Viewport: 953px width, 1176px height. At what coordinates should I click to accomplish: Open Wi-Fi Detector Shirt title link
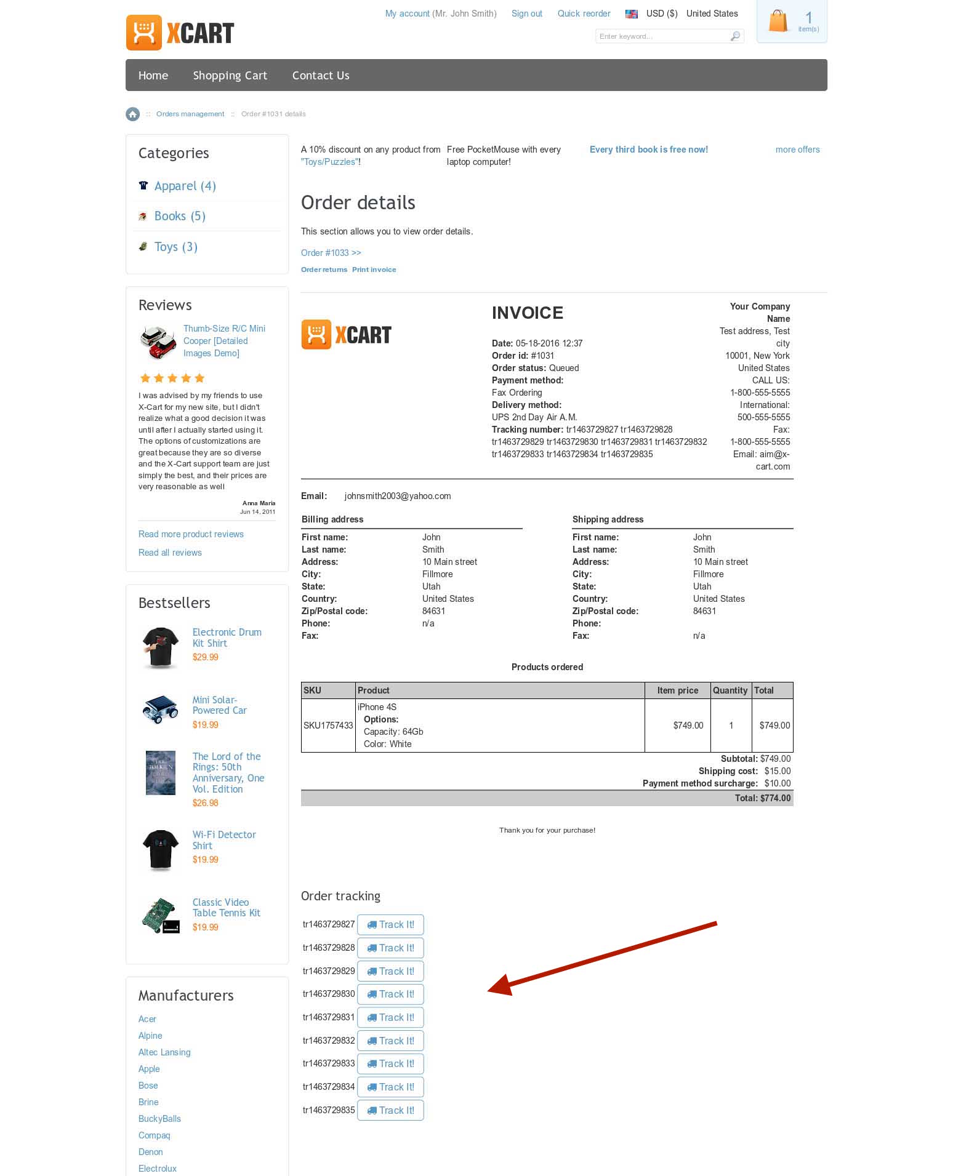click(224, 840)
